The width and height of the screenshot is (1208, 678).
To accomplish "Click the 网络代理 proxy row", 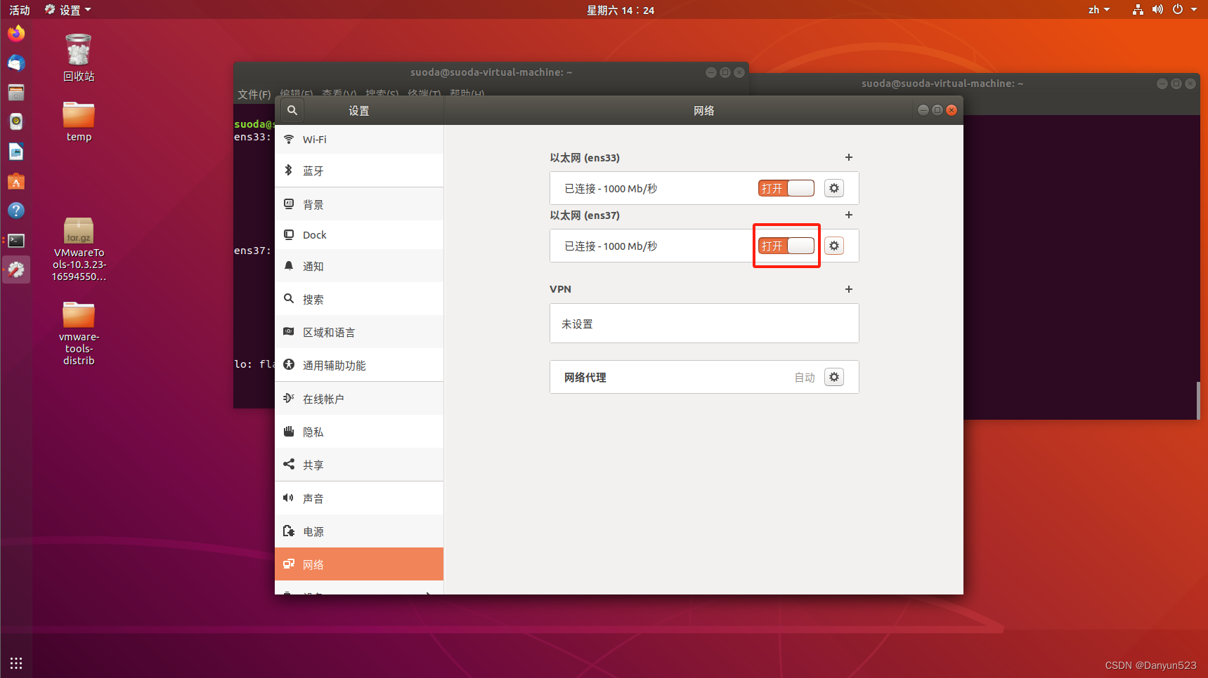I will (x=704, y=377).
